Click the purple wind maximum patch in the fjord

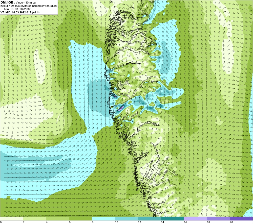[121, 108]
